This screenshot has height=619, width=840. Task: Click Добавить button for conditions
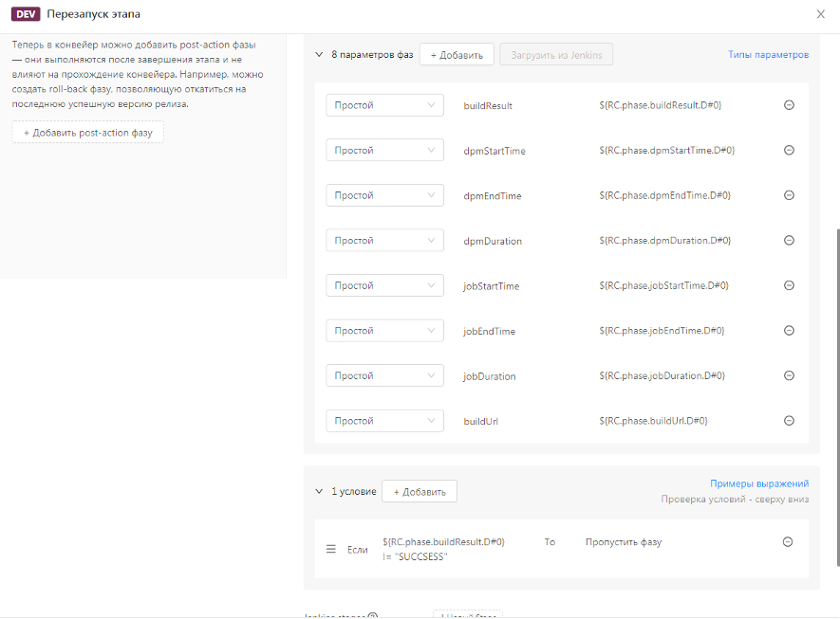tap(420, 491)
